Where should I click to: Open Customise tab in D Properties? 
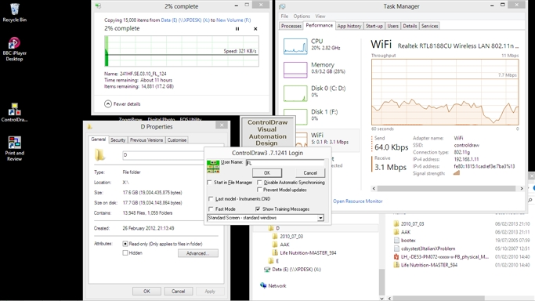point(177,140)
